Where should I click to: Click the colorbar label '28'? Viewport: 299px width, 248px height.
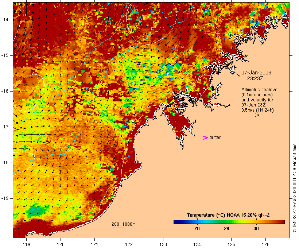197,229
